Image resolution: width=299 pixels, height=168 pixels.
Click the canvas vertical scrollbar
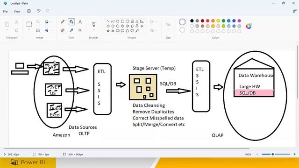click(x=297, y=72)
